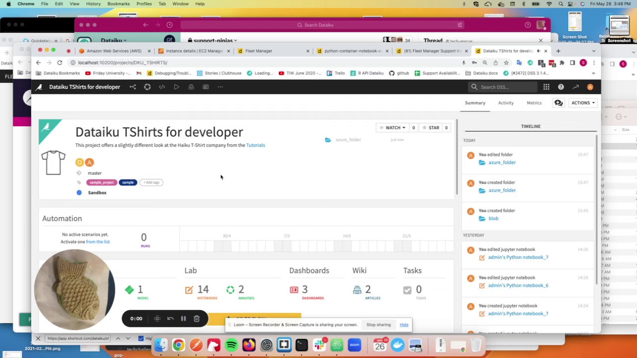The width and height of the screenshot is (637, 358).
Task: Click the trending arrow icon in navbar
Action: [575, 87]
